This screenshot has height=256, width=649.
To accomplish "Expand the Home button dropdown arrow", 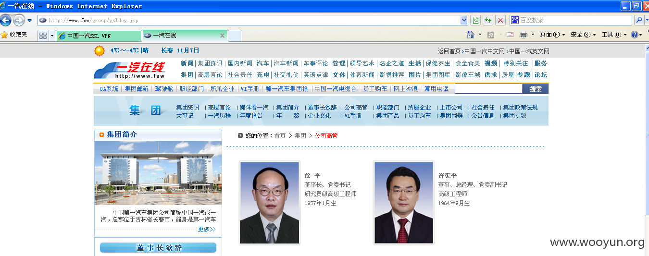I will (480, 35).
